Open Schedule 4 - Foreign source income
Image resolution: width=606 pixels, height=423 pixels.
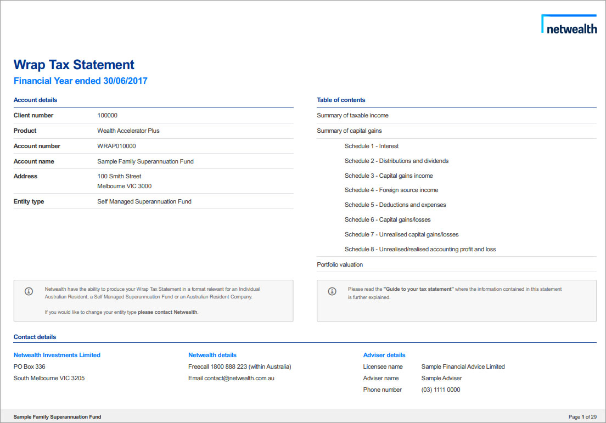pos(391,190)
